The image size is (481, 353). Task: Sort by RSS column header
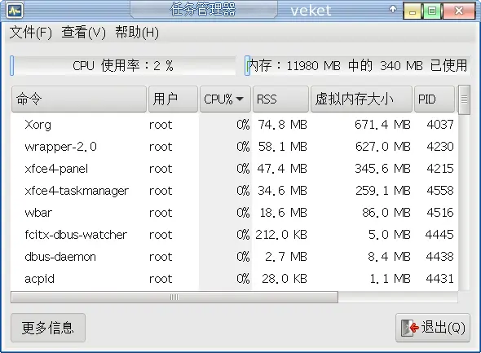pos(280,99)
